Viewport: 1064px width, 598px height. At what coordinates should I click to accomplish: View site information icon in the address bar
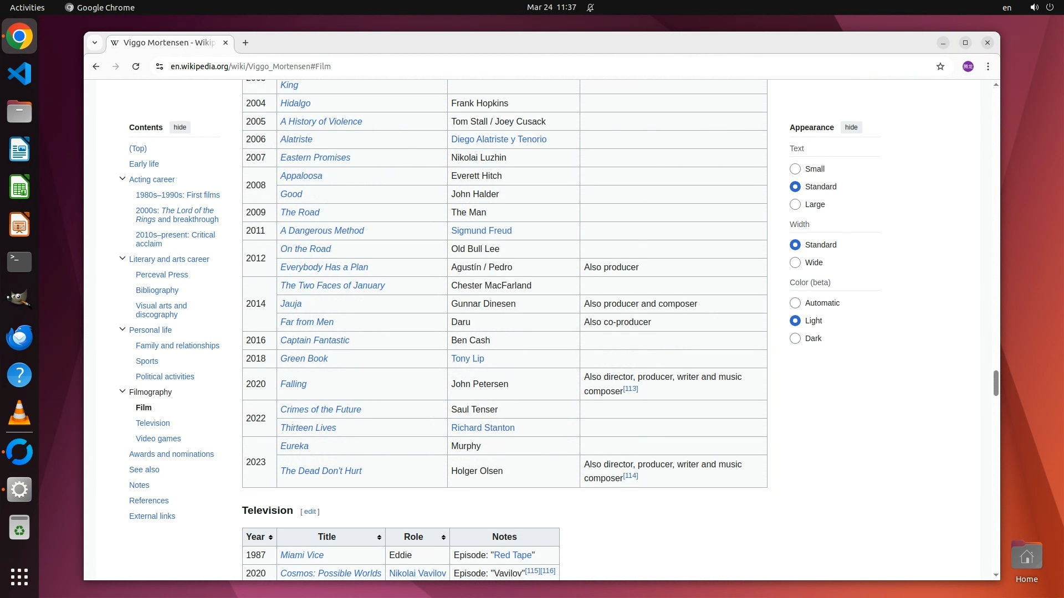click(160, 66)
